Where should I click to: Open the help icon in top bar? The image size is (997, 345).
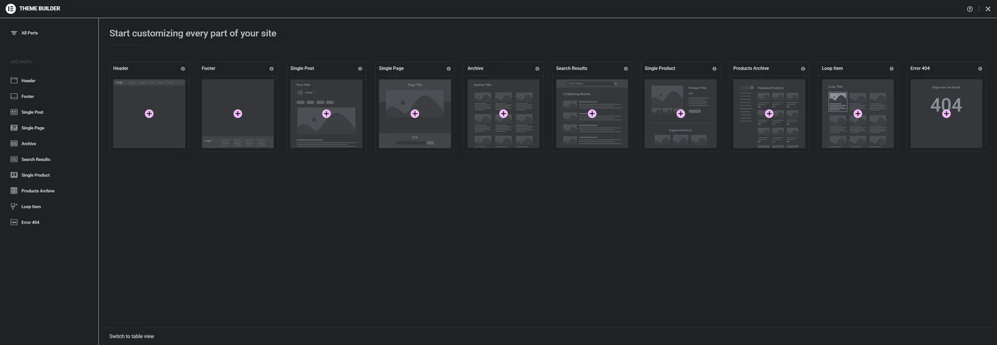[x=970, y=9]
